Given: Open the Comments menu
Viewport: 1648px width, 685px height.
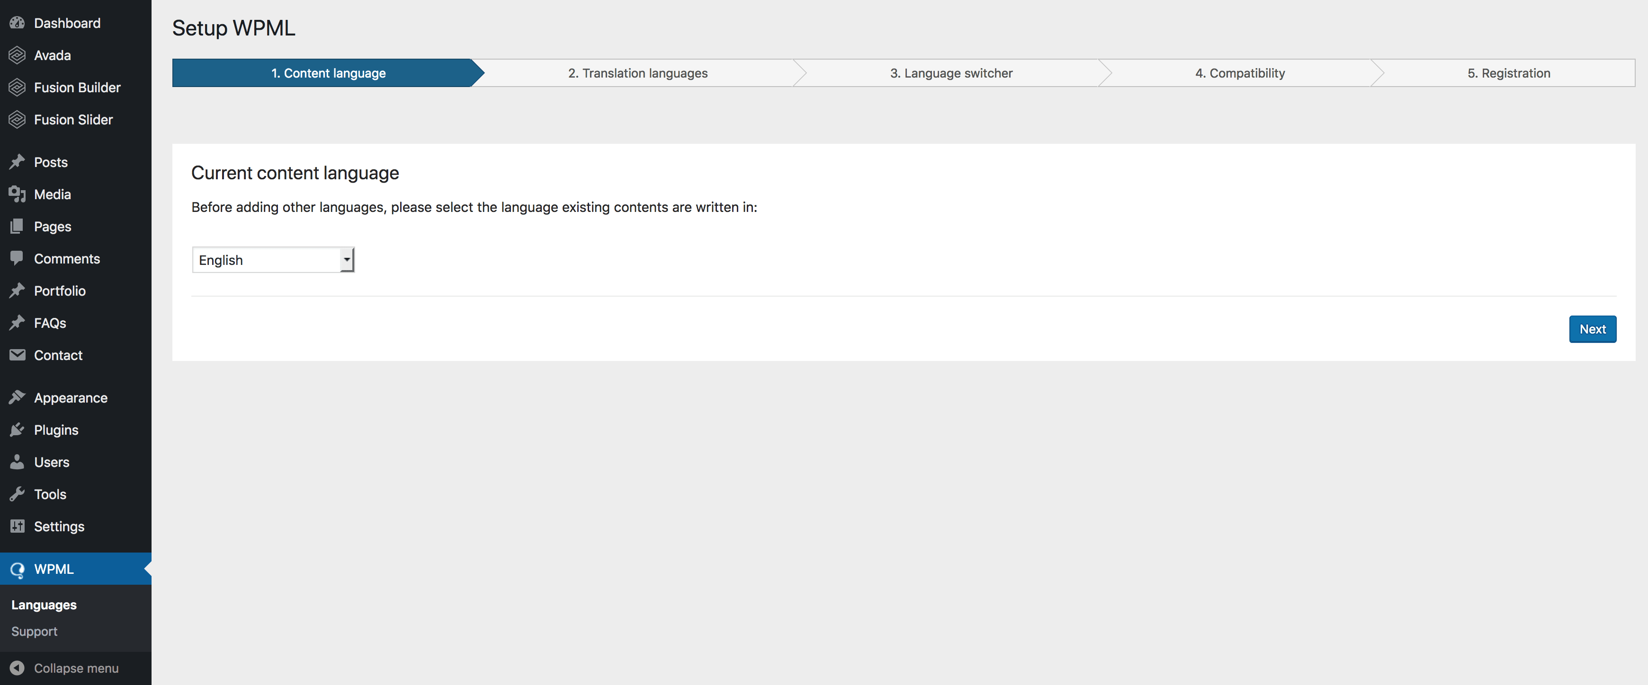Looking at the screenshot, I should click(x=75, y=259).
